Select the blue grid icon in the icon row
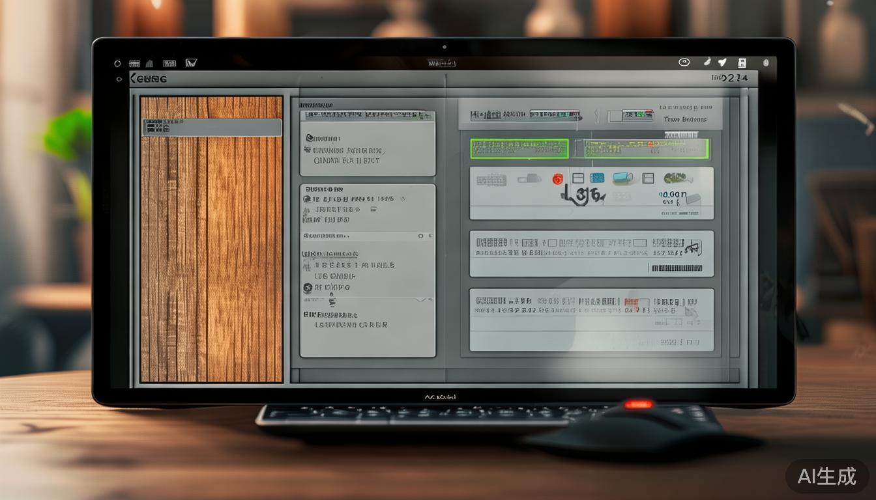The image size is (876, 500). point(596,178)
